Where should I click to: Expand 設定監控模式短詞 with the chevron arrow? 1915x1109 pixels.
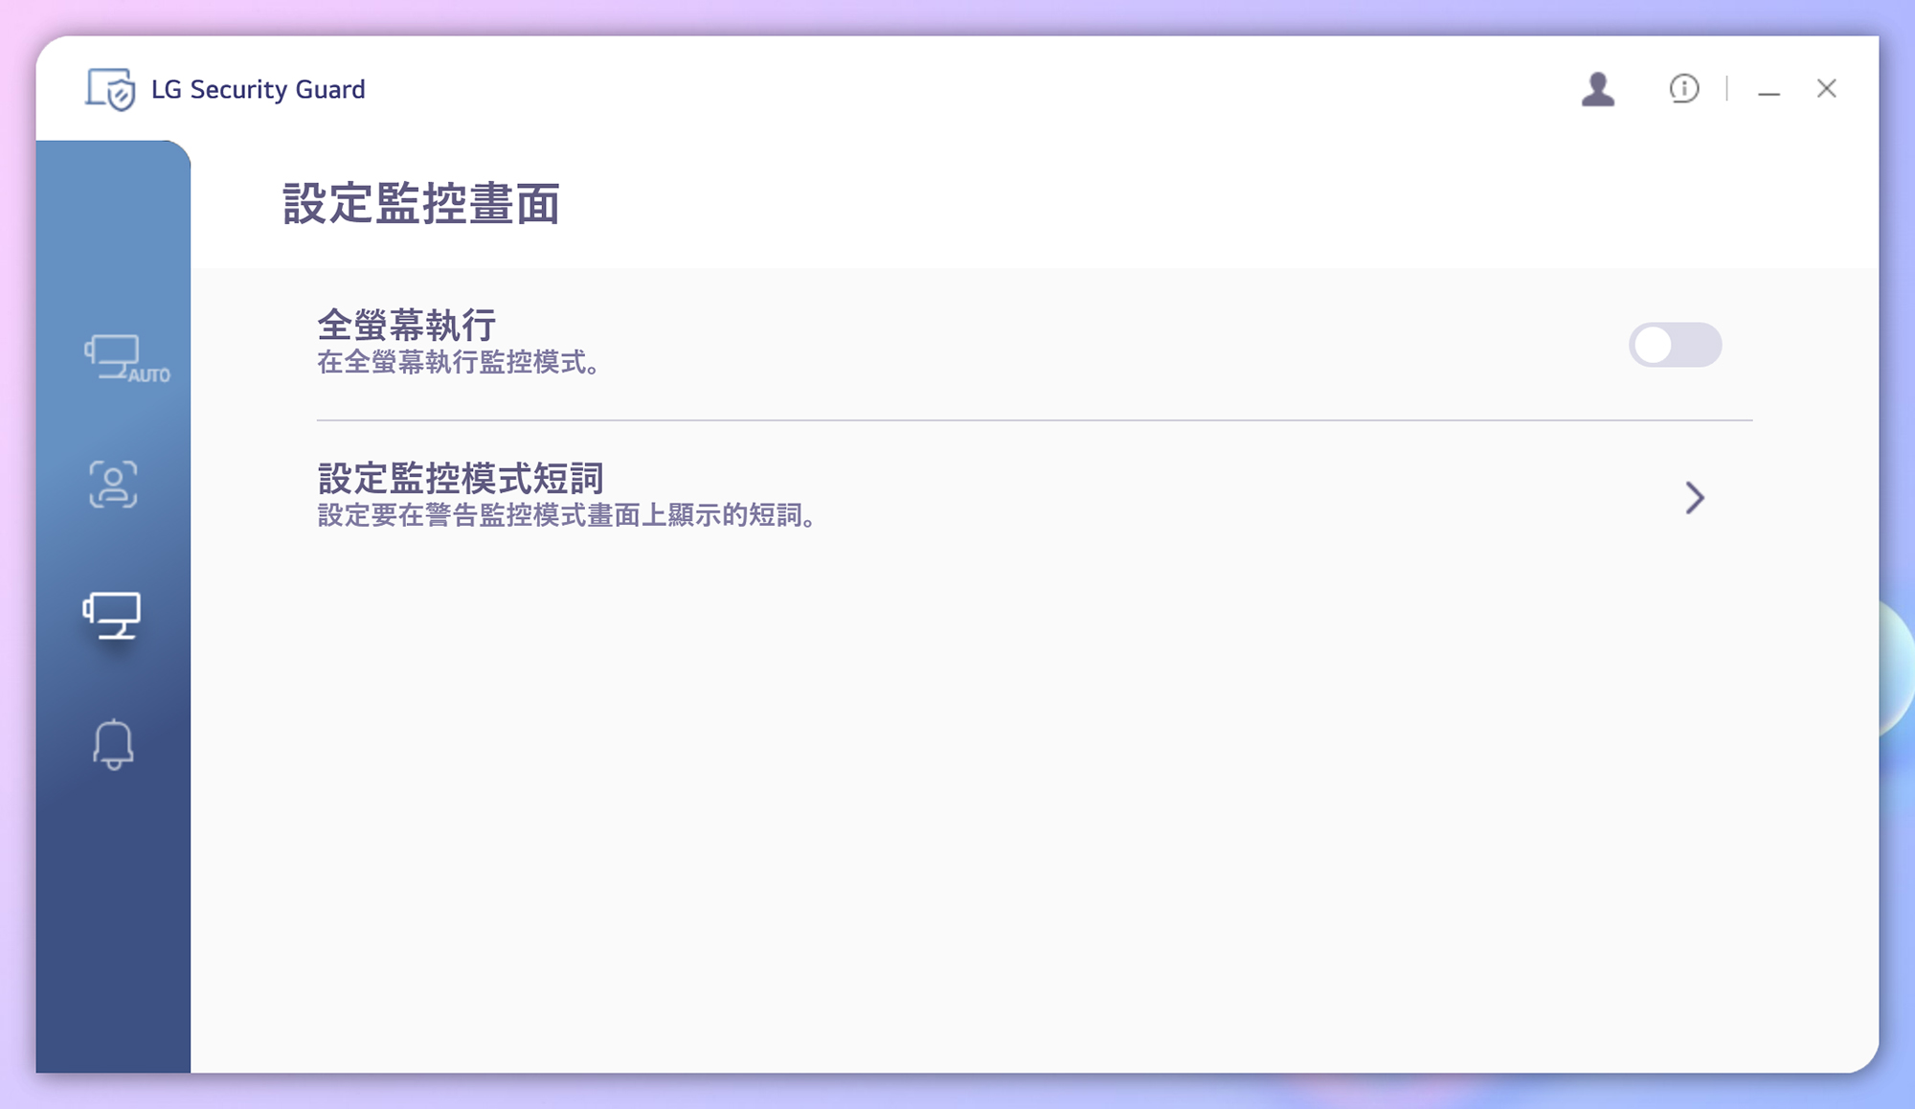1695,497
